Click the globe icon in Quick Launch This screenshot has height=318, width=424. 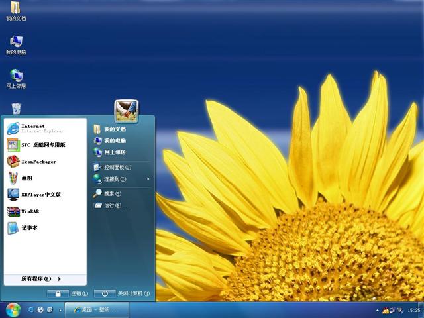[x=40, y=310]
